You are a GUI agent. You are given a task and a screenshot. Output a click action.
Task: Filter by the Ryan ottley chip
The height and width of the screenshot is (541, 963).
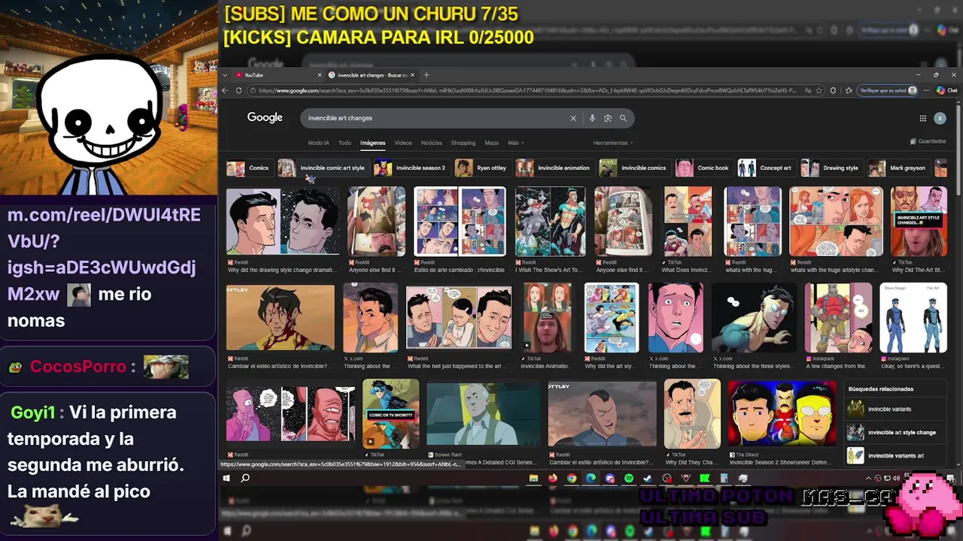point(481,168)
